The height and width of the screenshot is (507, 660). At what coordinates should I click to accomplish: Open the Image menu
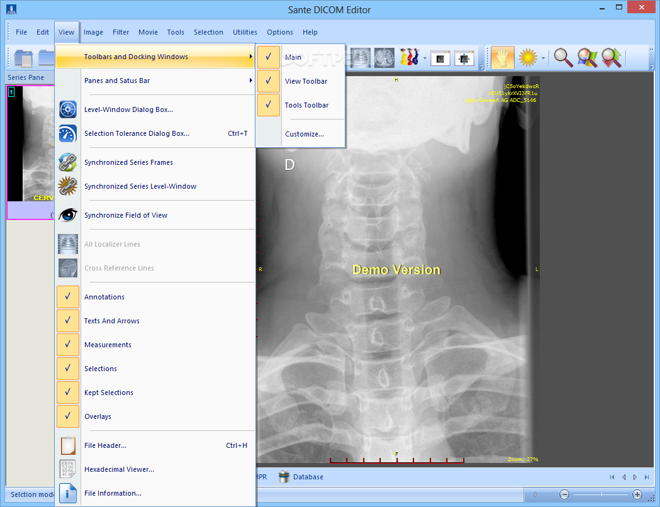point(94,32)
